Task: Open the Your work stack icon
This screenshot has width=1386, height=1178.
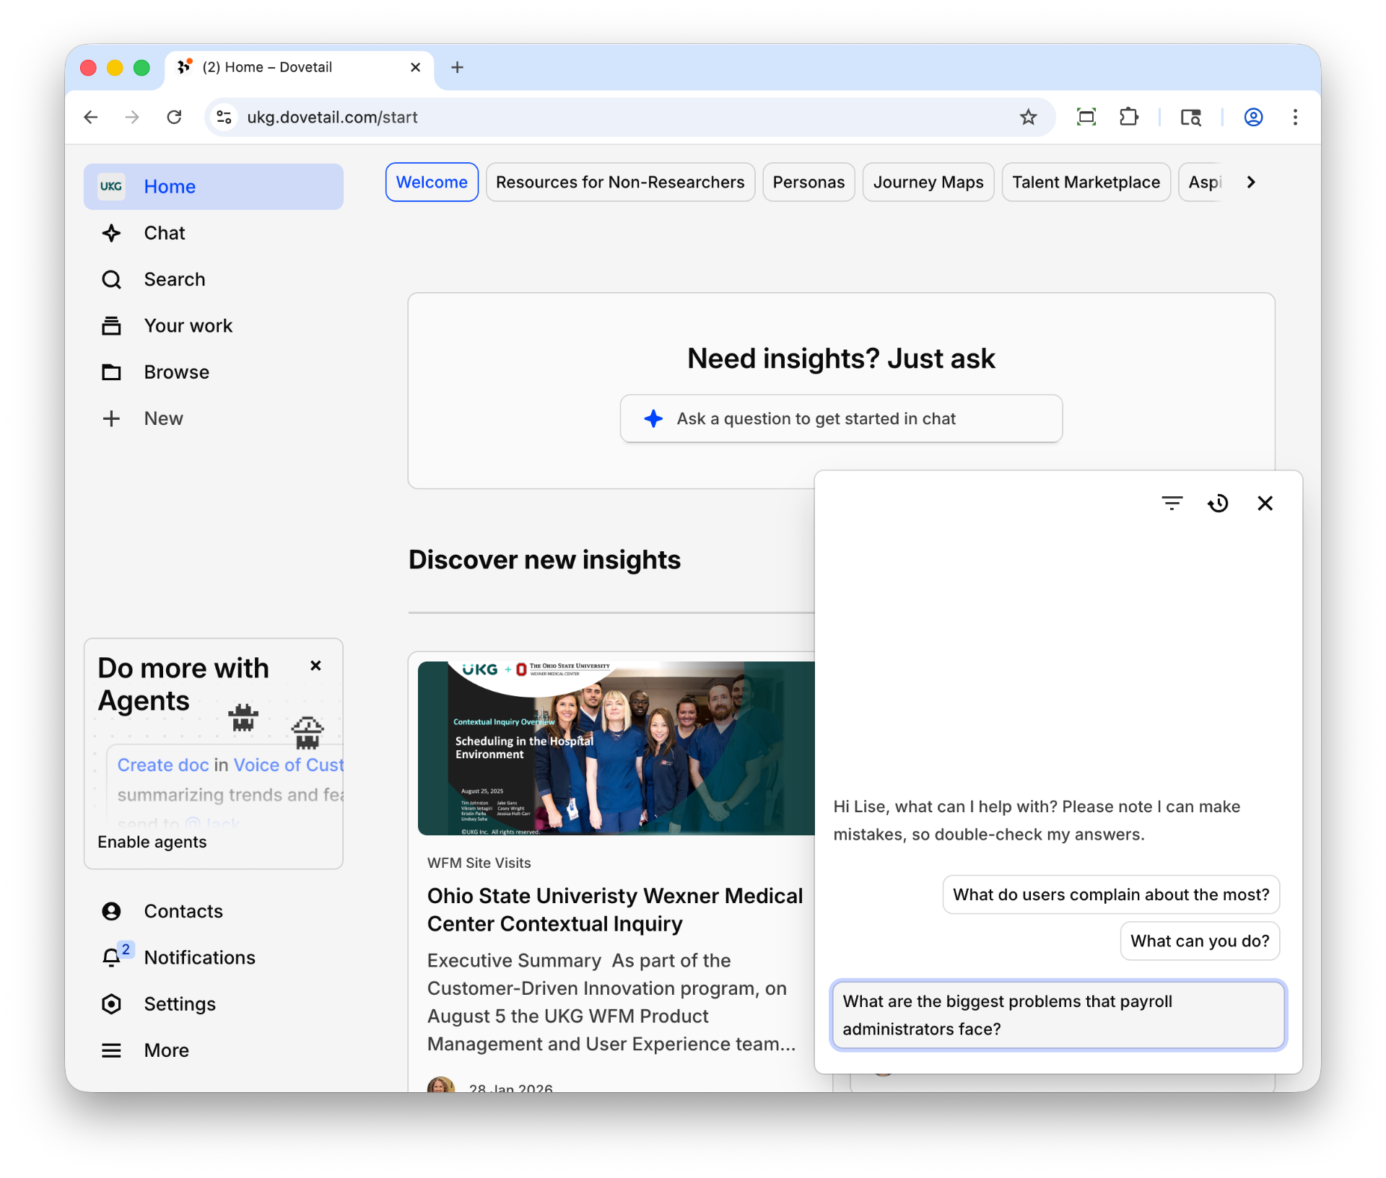Action: click(x=111, y=326)
